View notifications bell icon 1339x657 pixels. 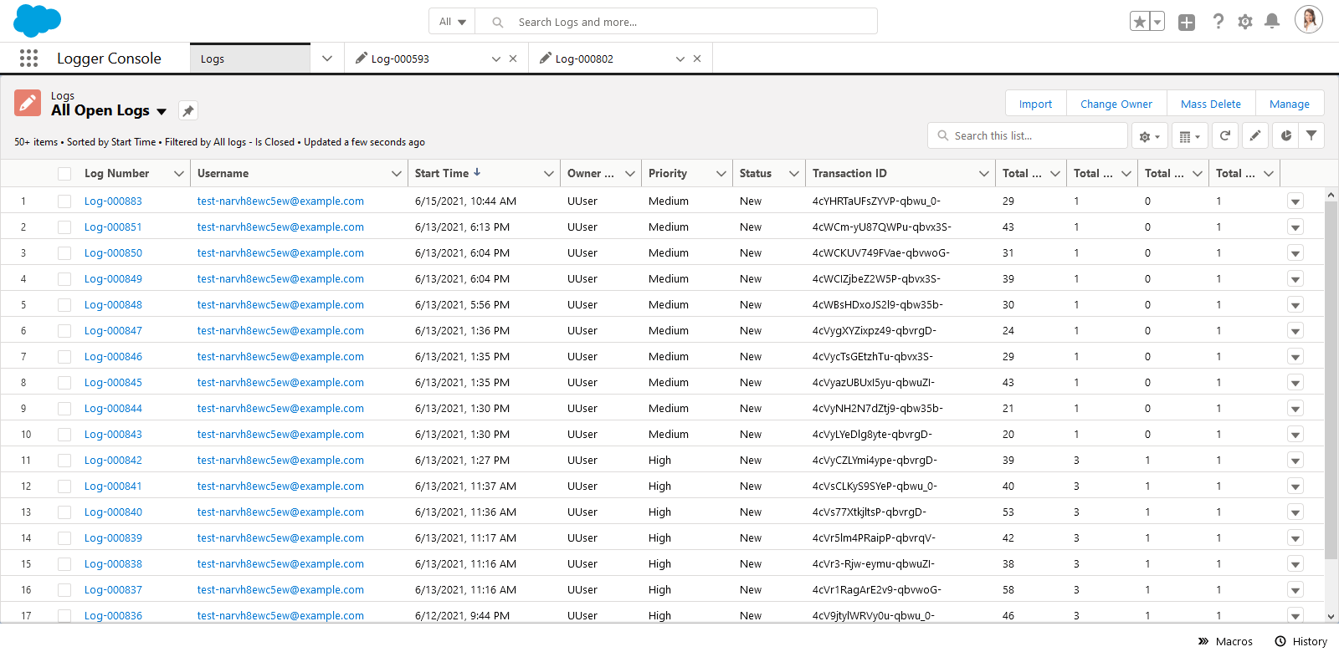(x=1272, y=22)
